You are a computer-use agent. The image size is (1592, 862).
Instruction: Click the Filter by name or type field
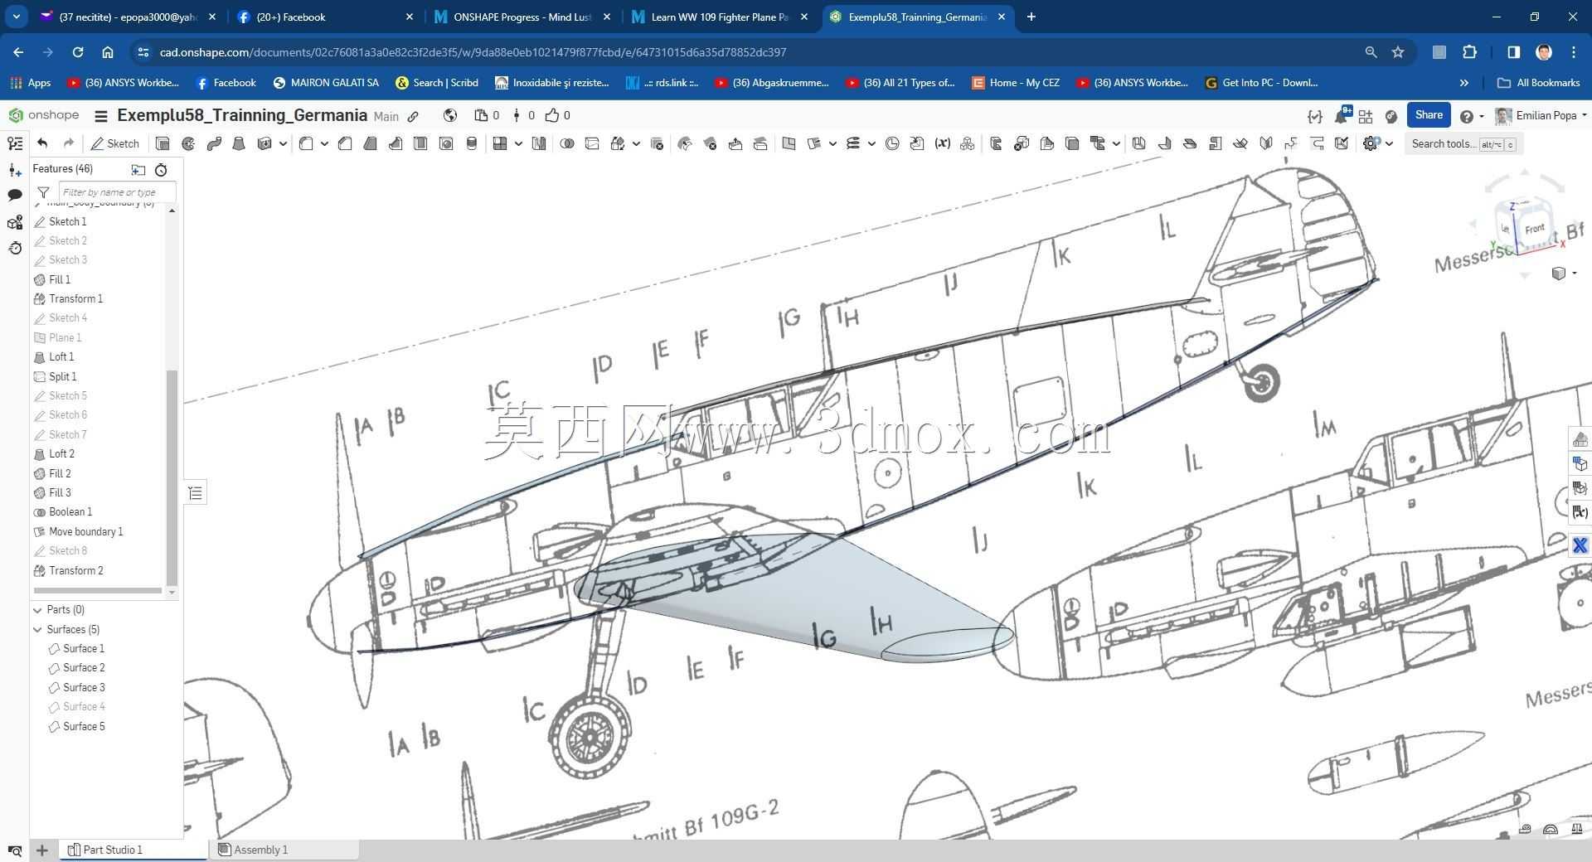(x=117, y=192)
